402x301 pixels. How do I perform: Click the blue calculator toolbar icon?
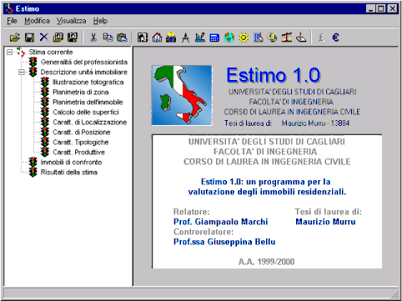click(x=214, y=38)
